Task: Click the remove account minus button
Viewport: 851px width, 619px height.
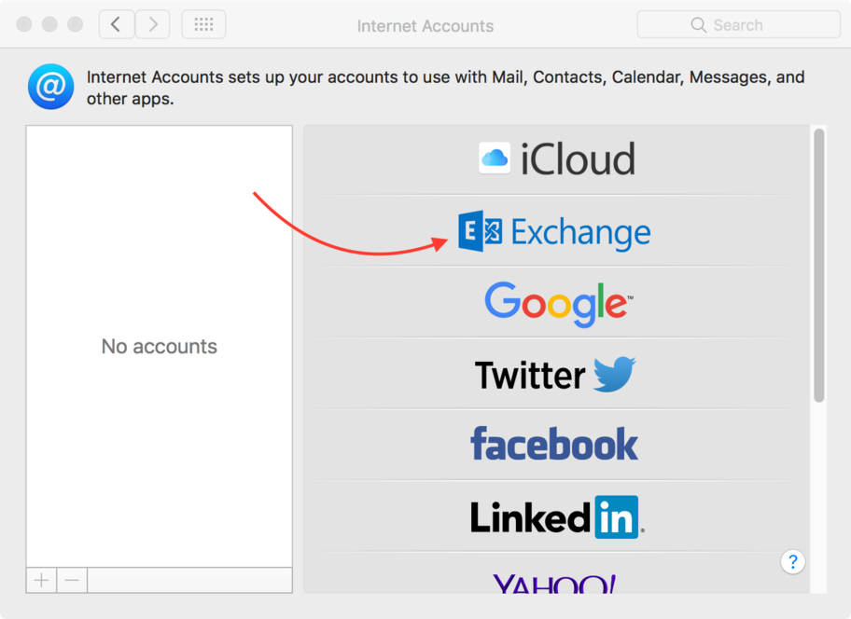Action: 72,580
